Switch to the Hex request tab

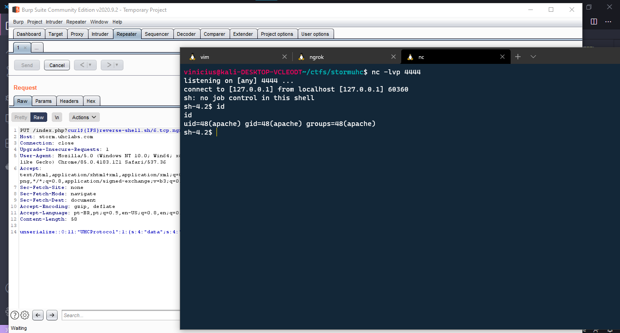click(91, 101)
